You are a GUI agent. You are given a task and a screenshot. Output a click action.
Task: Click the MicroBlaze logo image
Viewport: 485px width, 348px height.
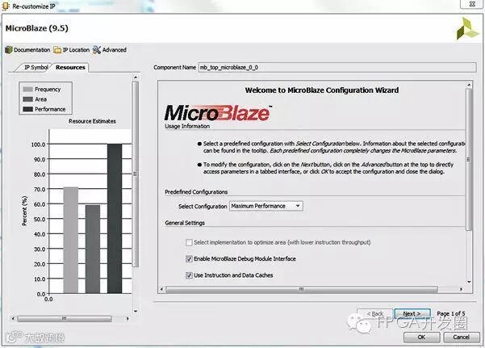coord(218,113)
